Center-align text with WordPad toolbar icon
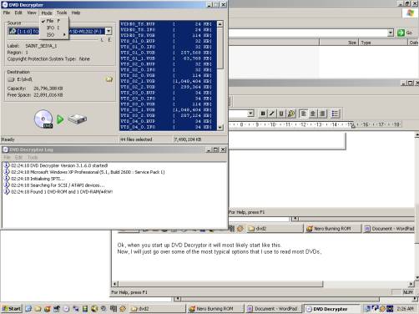 [313, 114]
